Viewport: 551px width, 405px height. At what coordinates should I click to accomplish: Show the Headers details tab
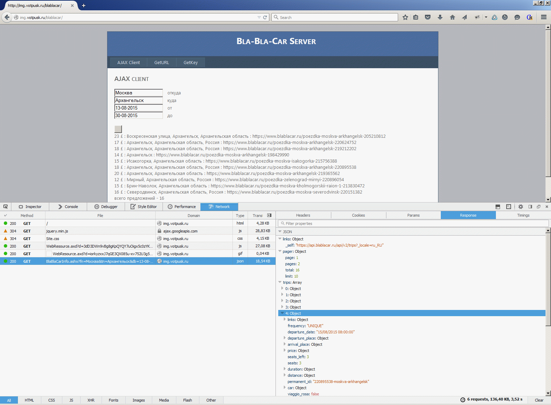tap(303, 215)
